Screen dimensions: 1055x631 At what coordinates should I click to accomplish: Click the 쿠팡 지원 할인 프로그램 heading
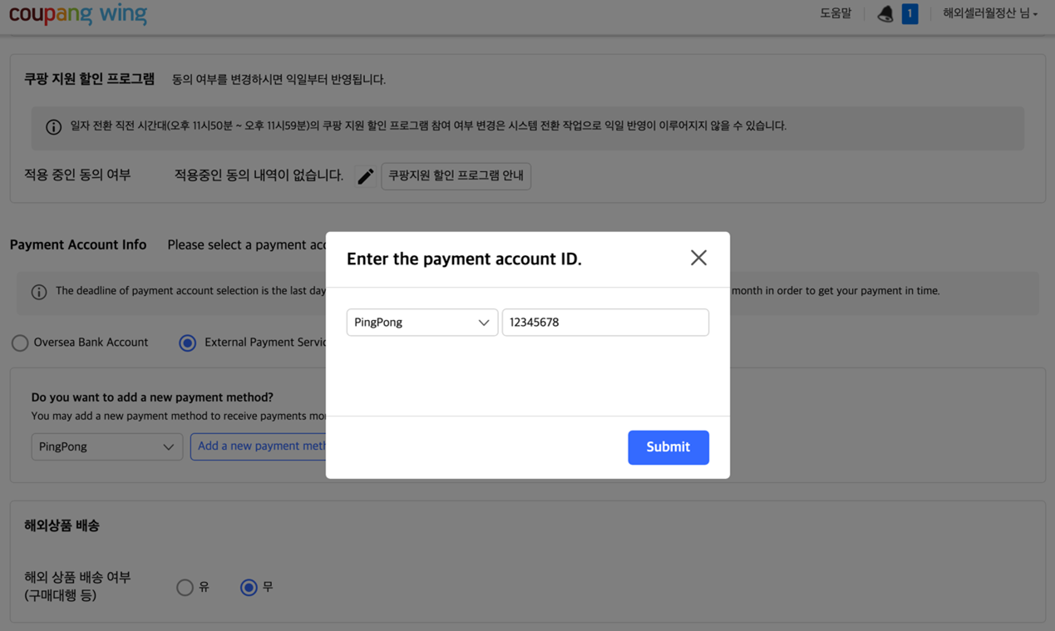coord(89,79)
